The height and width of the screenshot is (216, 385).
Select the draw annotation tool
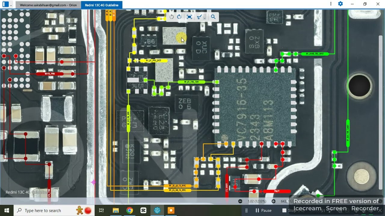pos(199,17)
